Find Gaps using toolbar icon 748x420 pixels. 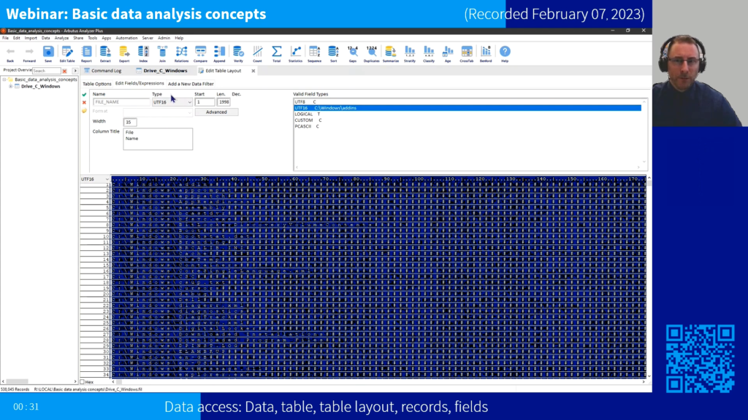click(353, 54)
